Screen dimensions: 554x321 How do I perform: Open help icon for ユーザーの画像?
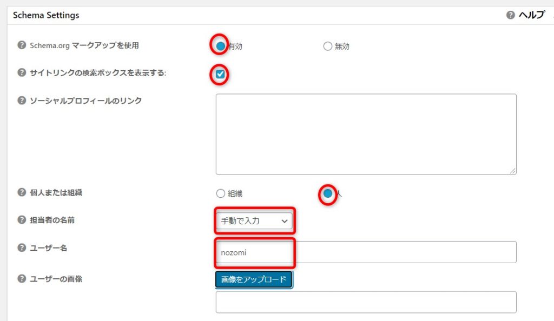pyautogui.click(x=22, y=279)
